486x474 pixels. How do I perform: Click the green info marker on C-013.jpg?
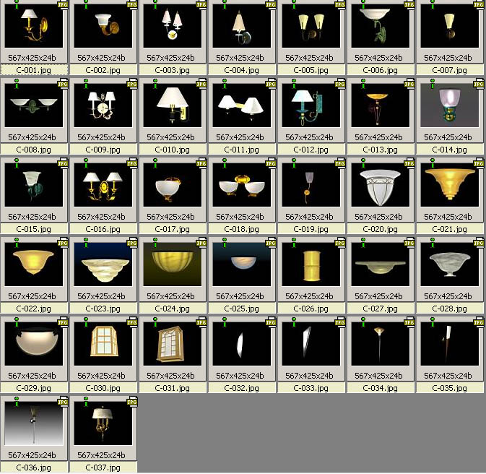tap(363, 84)
